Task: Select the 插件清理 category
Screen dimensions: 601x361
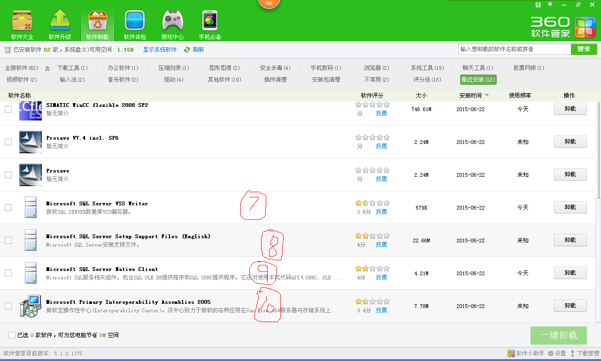Action: click(x=275, y=80)
